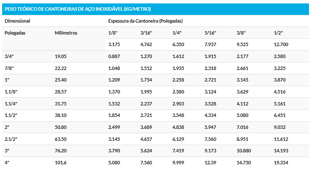312x172 pixels.
Task: Click the 22.22 millimeters cell
Action: coord(60,68)
